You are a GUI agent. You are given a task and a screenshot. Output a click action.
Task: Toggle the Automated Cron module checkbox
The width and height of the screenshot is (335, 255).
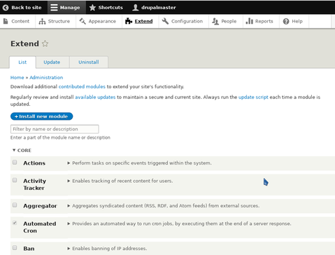[x=15, y=223]
